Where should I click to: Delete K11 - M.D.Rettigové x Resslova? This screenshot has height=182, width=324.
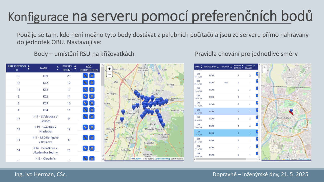point(92,138)
